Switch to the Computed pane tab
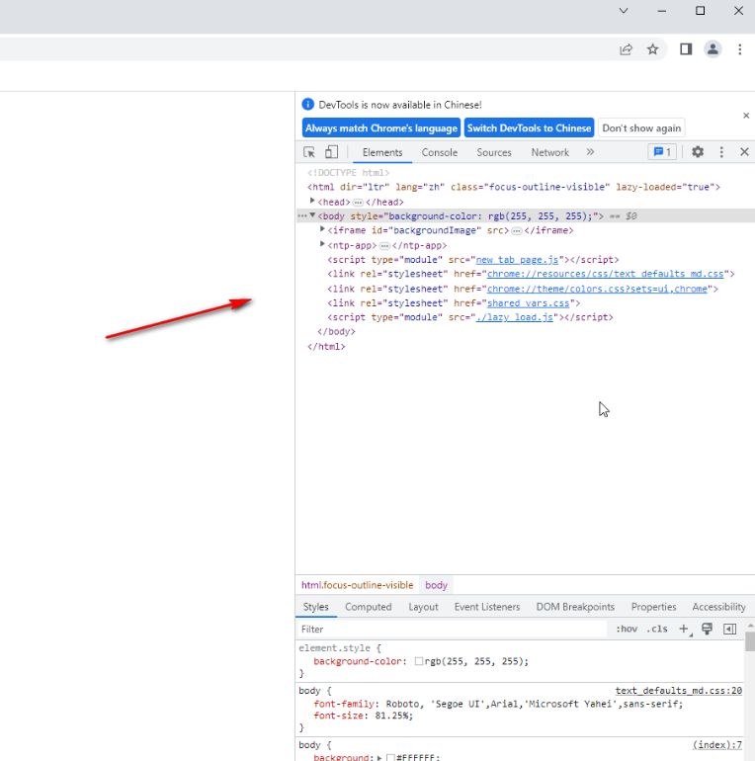Screen dimensions: 755x761 tap(369, 607)
